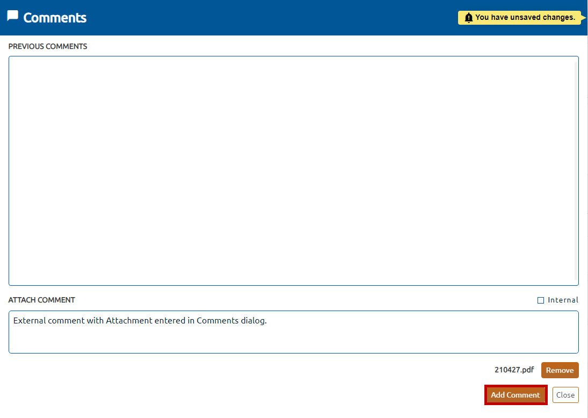Viewport: 588px width, 418px height.
Task: Click the ATTACH COMMENT section label
Action: pyautogui.click(x=42, y=300)
